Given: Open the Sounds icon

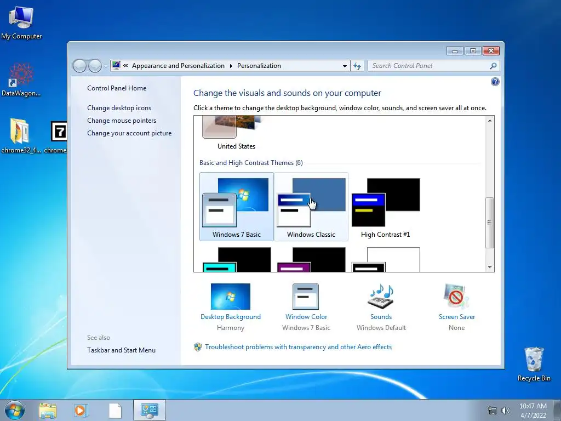Looking at the screenshot, I should click(x=381, y=297).
